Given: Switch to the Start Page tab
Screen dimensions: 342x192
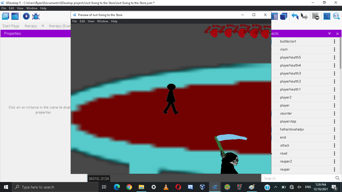Looking at the screenshot, I should (11, 26).
